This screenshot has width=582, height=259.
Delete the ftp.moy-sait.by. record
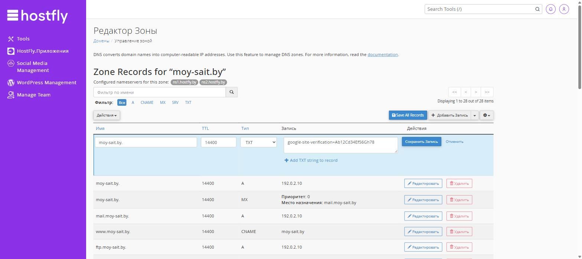click(459, 247)
